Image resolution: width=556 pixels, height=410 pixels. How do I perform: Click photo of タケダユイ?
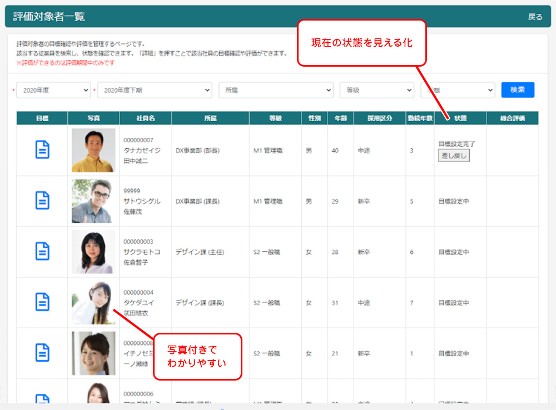(x=93, y=303)
